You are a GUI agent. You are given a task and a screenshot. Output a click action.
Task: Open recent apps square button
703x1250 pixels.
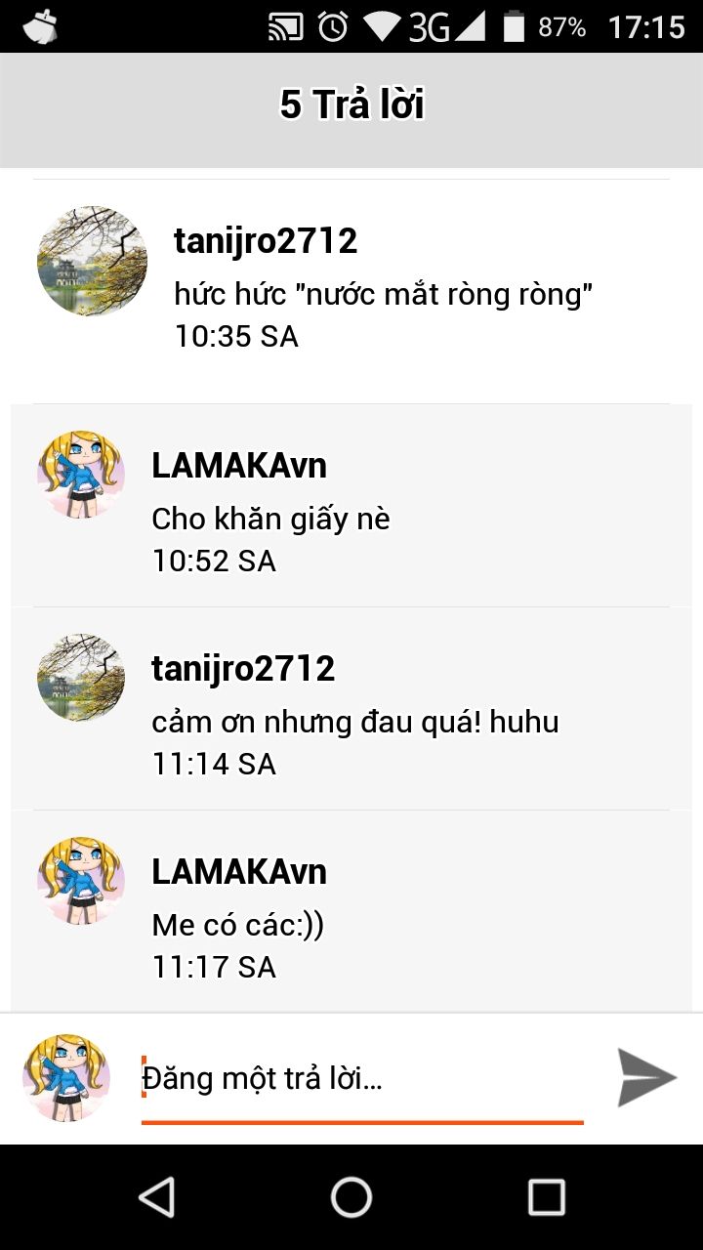point(547,1196)
